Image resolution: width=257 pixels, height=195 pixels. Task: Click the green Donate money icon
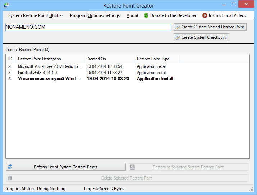tap(146, 15)
